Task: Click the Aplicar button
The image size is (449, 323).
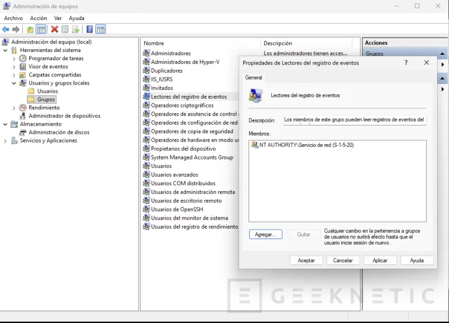Action: 380,260
